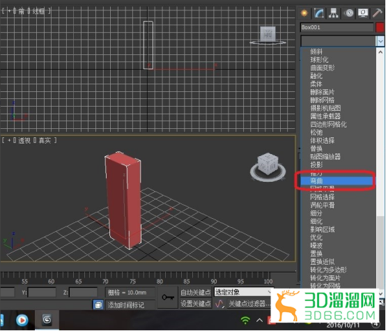
Task: Open the 线框 shading label menu
Action: [38, 11]
